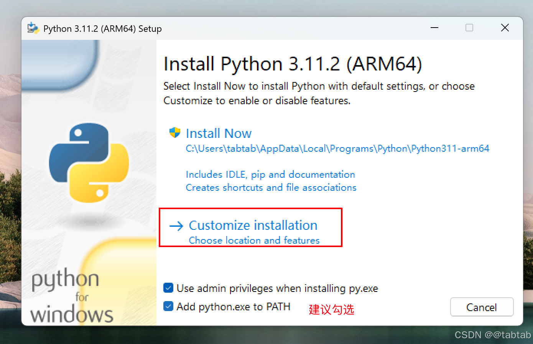Click 'Creates shortcuts and file associations' text
Screen dimensions: 533x344
pos(271,187)
